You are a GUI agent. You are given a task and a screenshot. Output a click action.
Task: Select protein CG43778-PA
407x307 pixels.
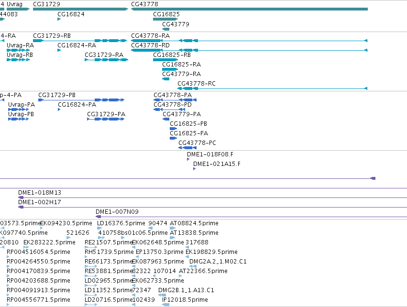coord(175,100)
